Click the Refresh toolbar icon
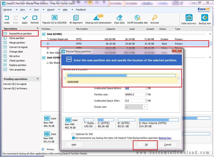 click(x=35, y=18)
